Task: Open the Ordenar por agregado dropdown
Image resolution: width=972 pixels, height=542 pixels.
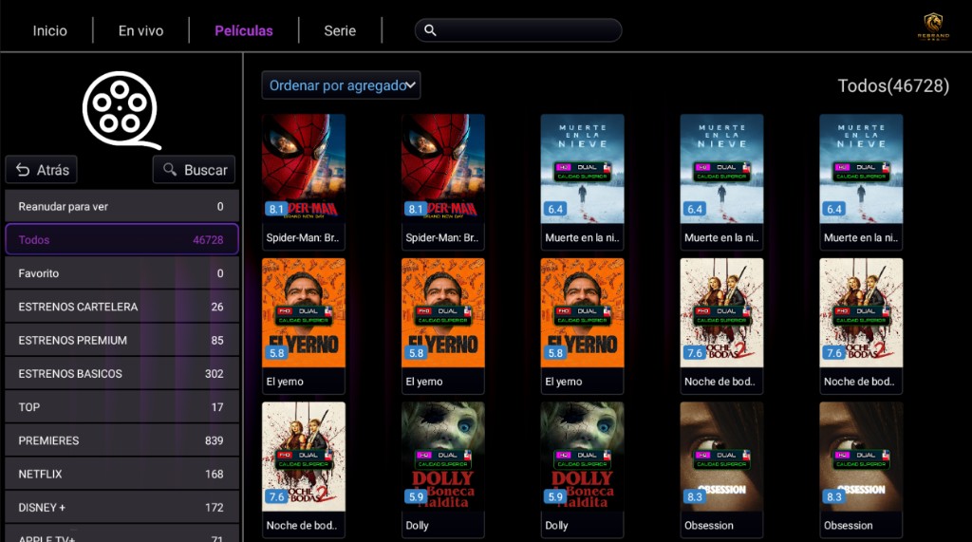Action: 341,85
